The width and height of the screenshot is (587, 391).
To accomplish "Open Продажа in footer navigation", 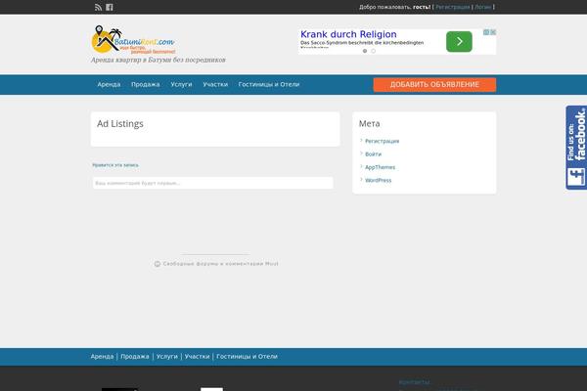I will tap(135, 357).
